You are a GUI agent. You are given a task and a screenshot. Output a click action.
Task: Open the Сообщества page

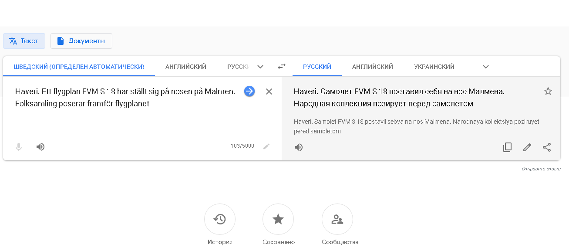(x=337, y=219)
